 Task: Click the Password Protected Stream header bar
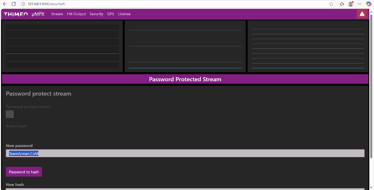pyautogui.click(x=185, y=79)
